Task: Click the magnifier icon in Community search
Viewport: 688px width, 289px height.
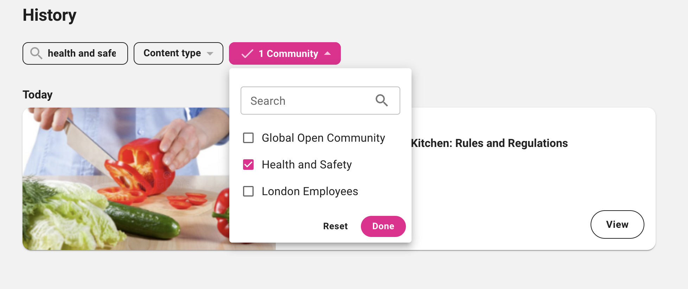Action: (381, 101)
